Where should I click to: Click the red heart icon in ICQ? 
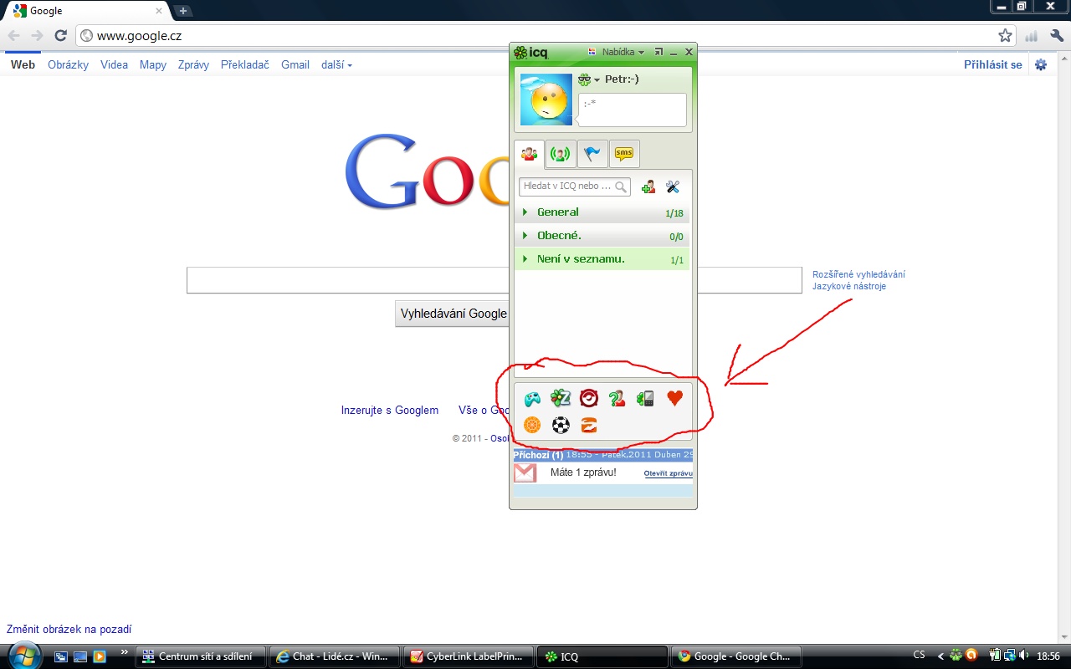674,399
